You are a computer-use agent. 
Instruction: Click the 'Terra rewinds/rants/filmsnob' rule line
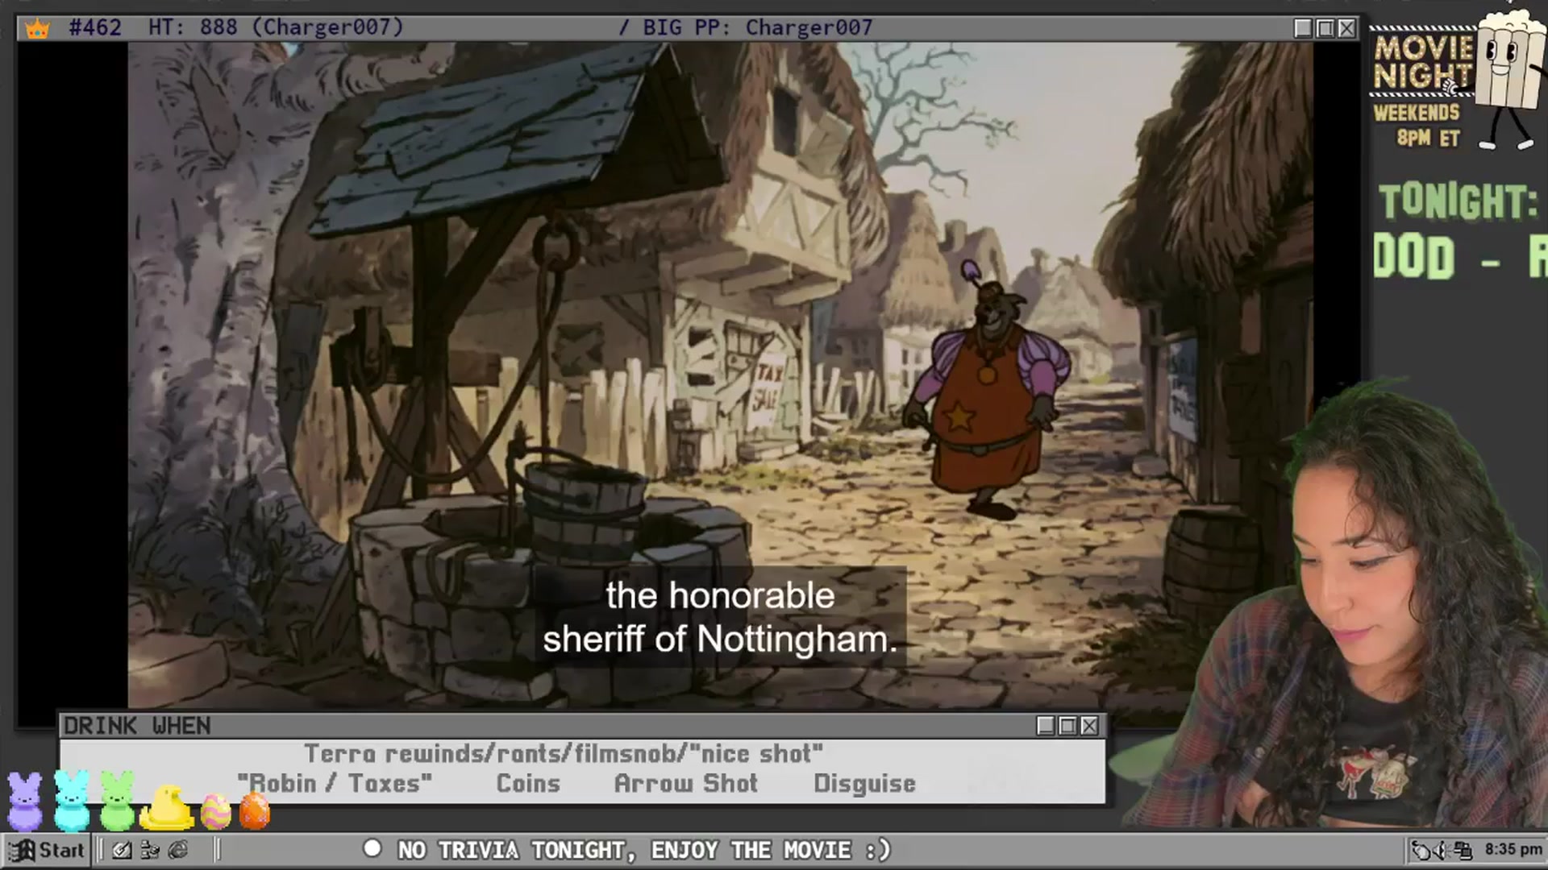[x=564, y=753]
